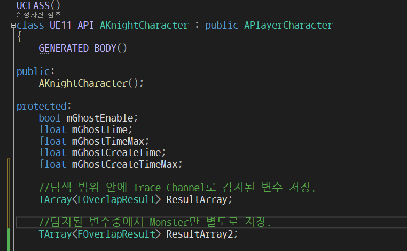Click the mGhostEnable variable
Screen dimensions: 407x251
click(100, 118)
